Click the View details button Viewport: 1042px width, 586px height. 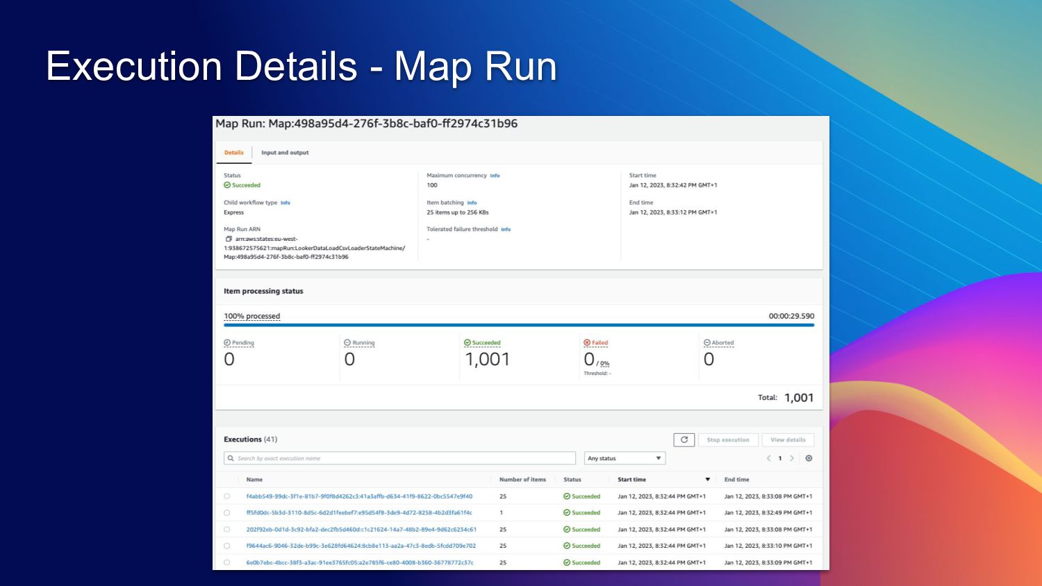click(788, 440)
